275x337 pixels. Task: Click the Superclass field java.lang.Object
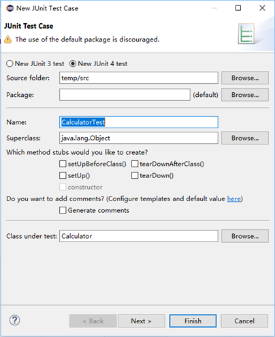click(x=139, y=138)
